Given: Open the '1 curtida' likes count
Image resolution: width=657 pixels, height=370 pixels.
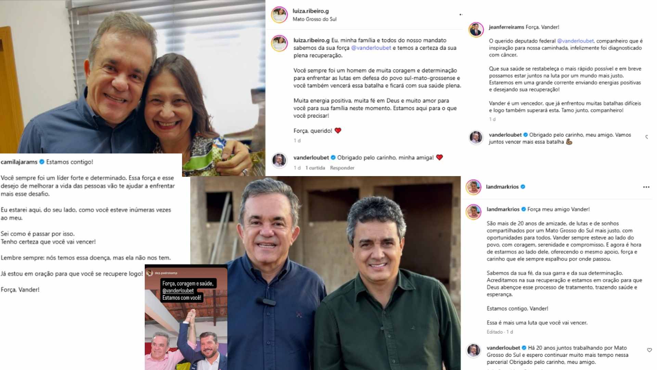Looking at the screenshot, I should click(315, 168).
